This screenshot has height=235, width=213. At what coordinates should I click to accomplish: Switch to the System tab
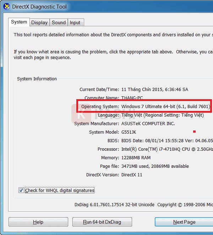(19, 22)
